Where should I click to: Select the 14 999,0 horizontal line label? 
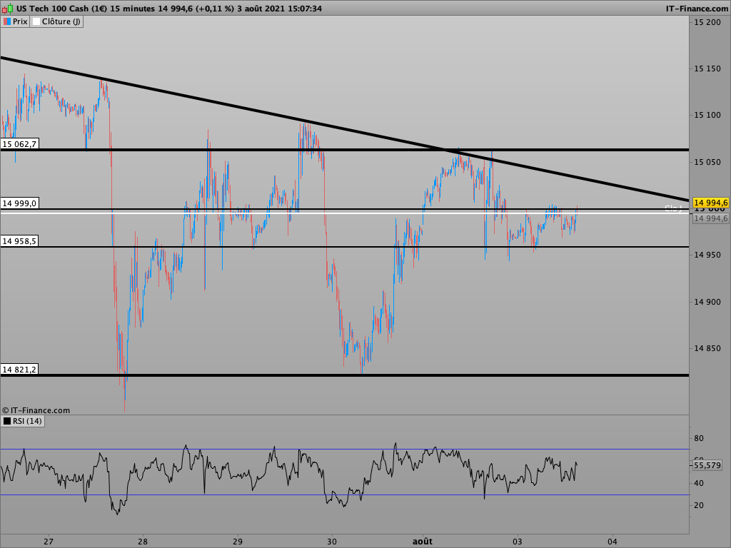click(x=19, y=203)
